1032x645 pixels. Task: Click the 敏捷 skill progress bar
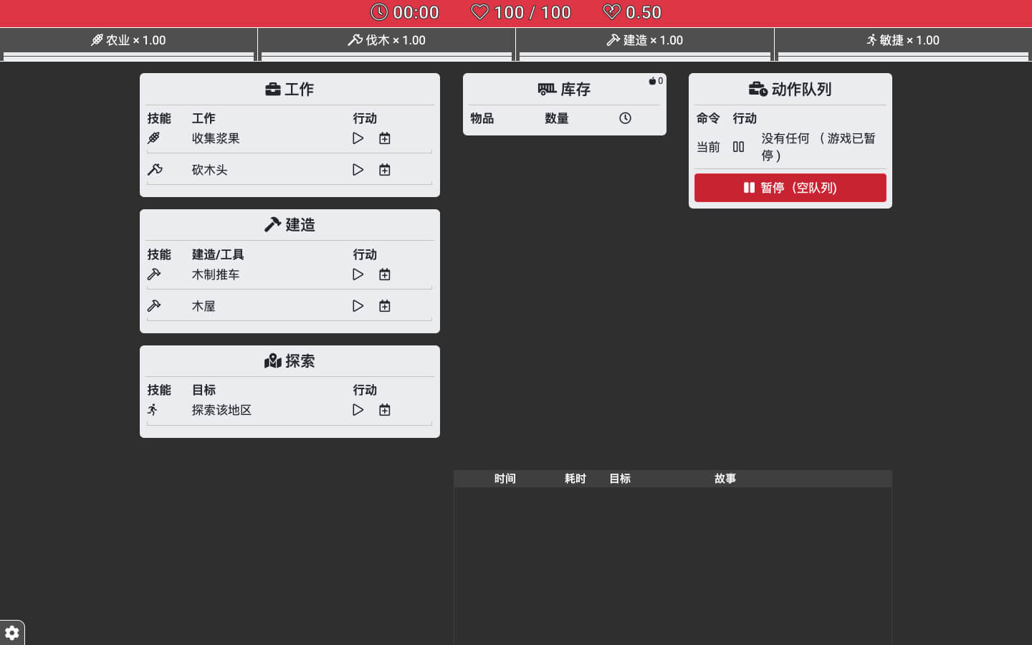(x=902, y=56)
